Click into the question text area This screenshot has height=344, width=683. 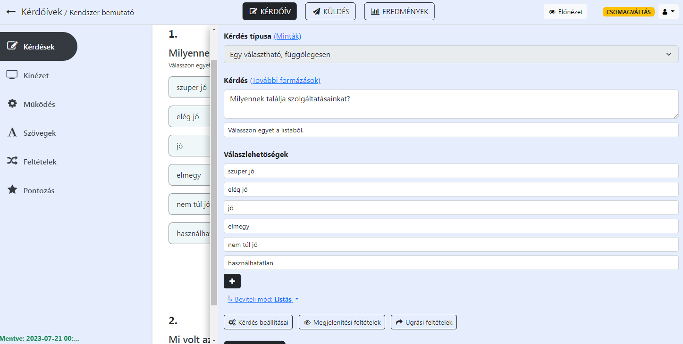pos(451,104)
